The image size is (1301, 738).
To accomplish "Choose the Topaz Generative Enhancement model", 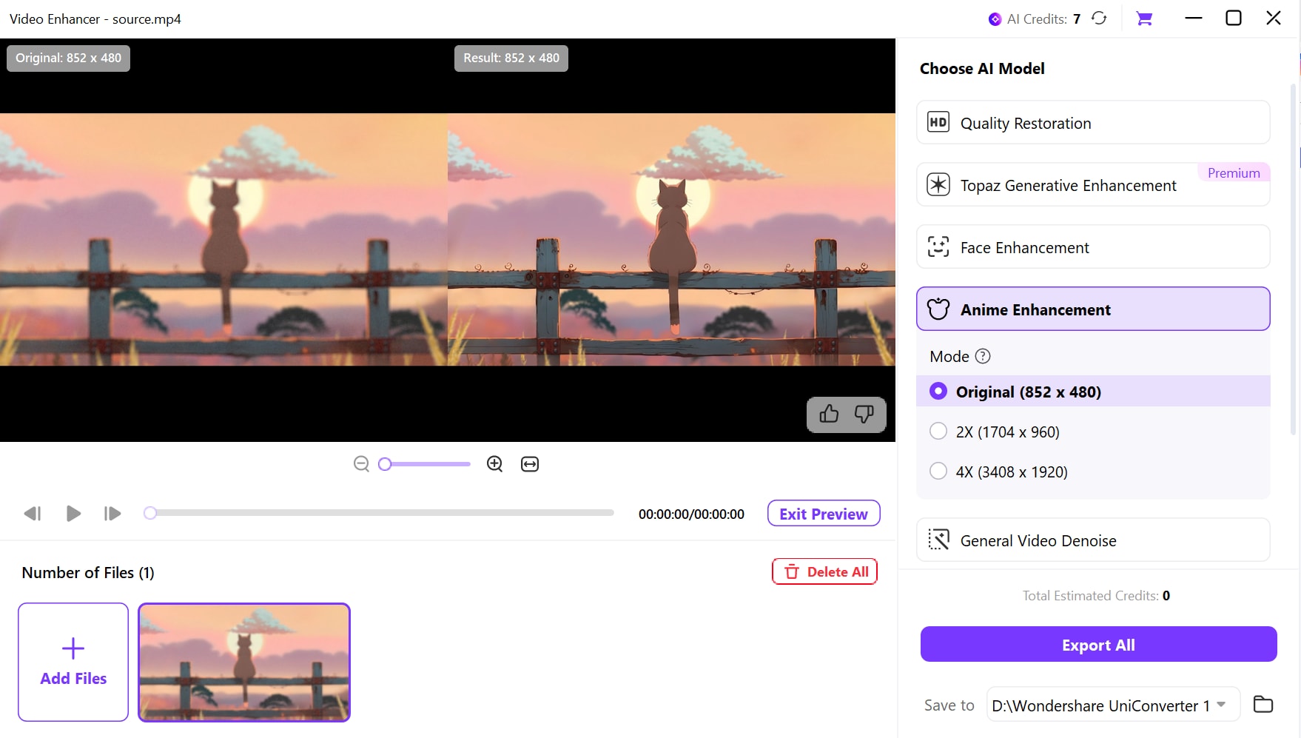I will [1093, 184].
